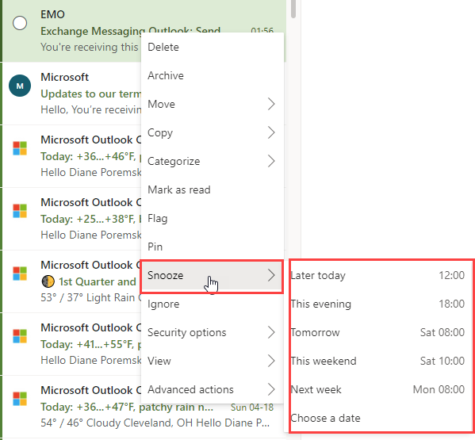Click the Microsoft logo beside Today +36...+46°F email
Viewport: 475px width, 440px height.
(20, 148)
